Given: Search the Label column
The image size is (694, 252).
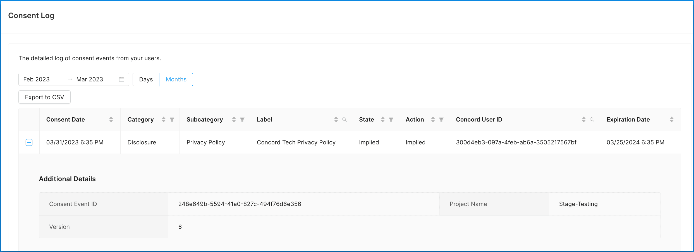Looking at the screenshot, I should (x=344, y=120).
